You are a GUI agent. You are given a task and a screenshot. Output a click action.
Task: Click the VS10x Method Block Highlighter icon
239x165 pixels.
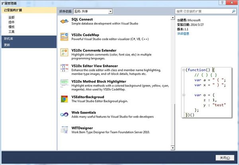pos(64,83)
